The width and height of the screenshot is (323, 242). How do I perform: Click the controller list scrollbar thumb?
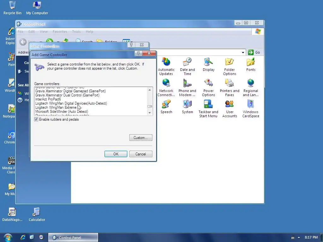[x=150, y=107]
